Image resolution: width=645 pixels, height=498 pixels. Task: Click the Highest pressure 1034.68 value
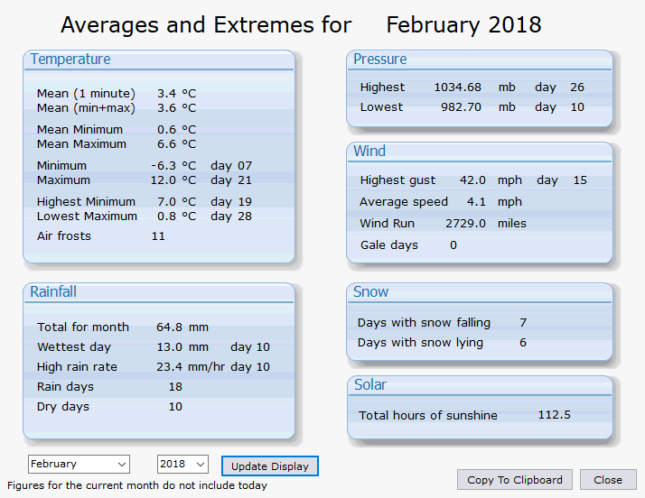point(458,88)
